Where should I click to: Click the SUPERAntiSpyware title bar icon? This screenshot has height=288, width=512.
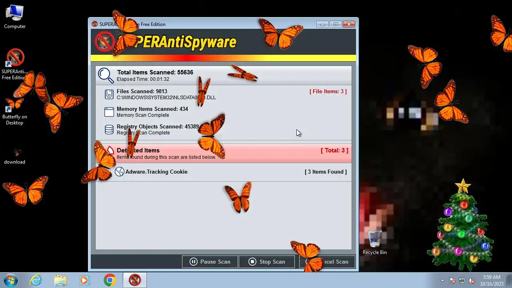[95, 24]
